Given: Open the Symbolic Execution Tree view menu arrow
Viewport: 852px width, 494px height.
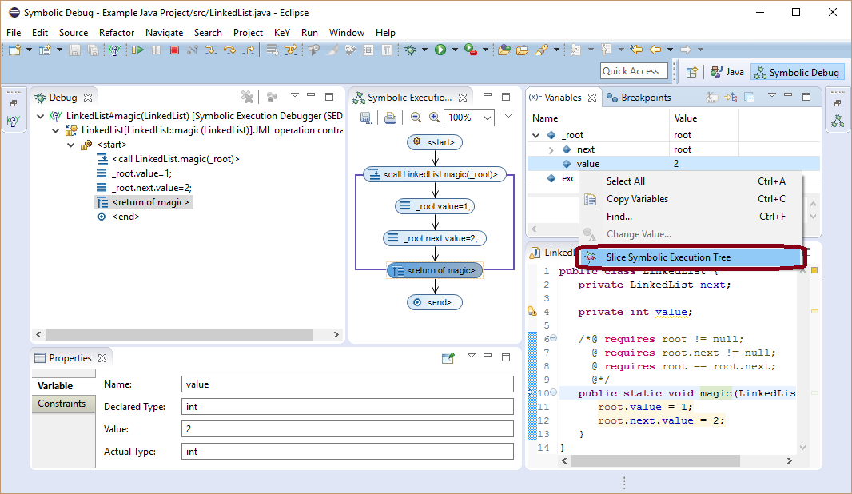Looking at the screenshot, I should click(508, 116).
